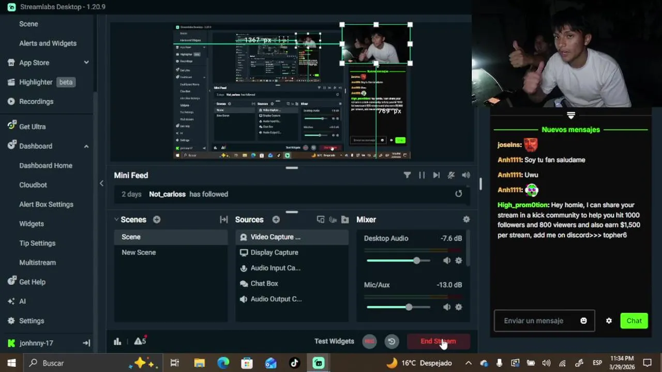Select New Scene in the Scenes list
Image resolution: width=662 pixels, height=372 pixels.
[x=171, y=252]
